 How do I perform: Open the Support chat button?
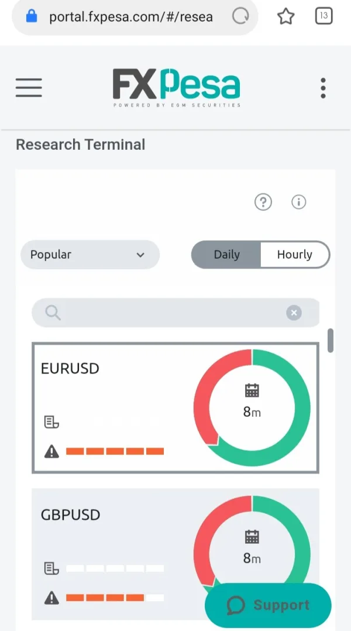pos(268,605)
